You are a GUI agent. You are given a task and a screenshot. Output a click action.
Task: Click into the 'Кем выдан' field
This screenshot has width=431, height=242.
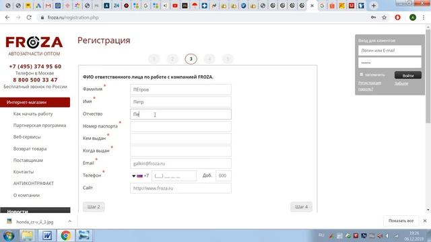click(180, 139)
